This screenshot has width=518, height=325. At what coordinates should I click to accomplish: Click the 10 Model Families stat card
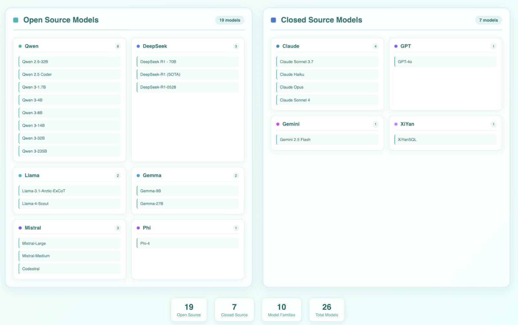tap(282, 310)
